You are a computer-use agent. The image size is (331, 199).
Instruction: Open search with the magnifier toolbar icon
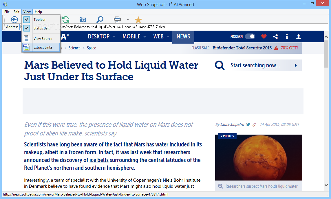tap(100, 20)
